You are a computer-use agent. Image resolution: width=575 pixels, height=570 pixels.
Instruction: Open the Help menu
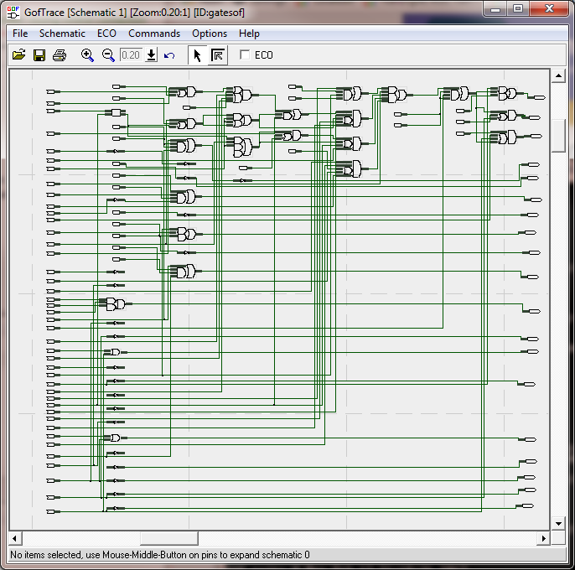point(249,34)
